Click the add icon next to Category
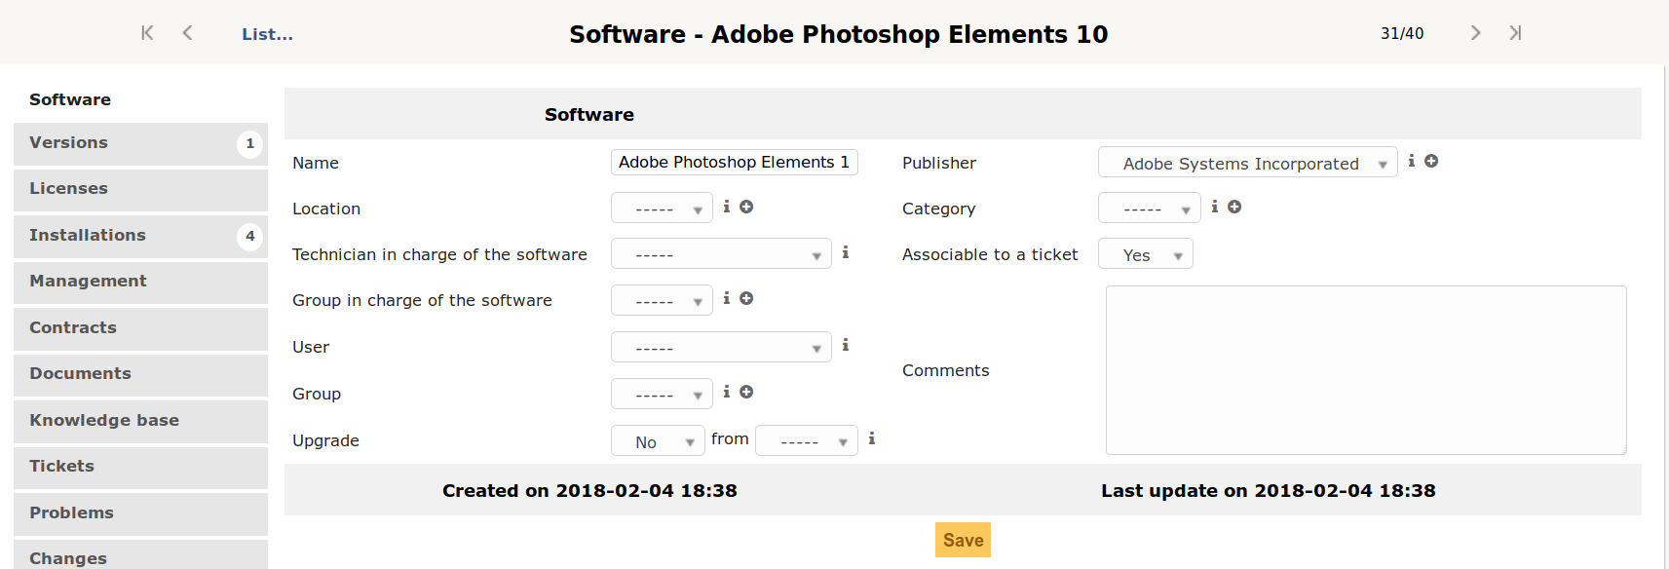 1234,207
